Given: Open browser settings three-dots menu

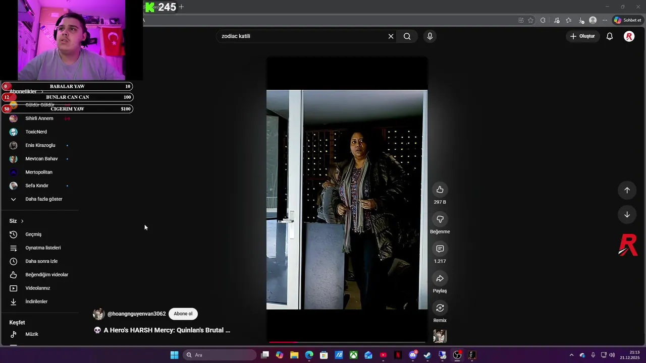Looking at the screenshot, I should tap(605, 20).
